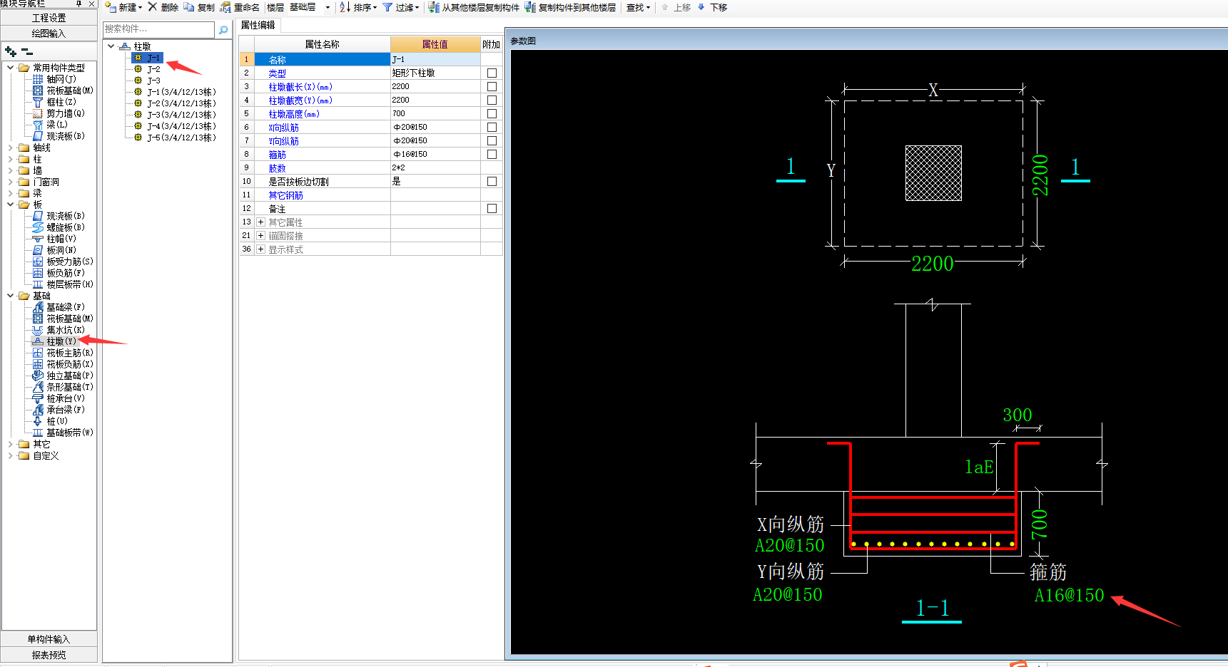Tick the 附加 checkbox for 类型 row
Viewport: 1228px width, 667px height.
492,73
